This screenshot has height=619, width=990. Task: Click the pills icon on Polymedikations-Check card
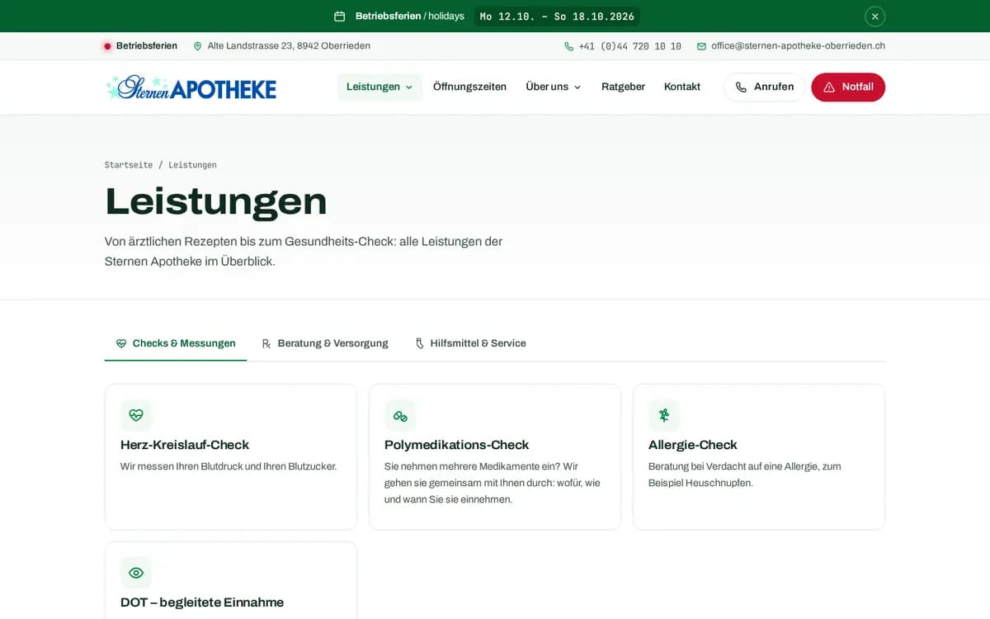click(400, 415)
